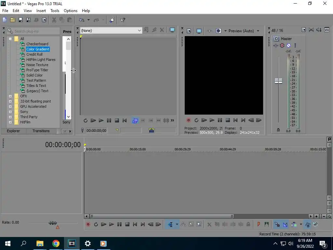Select the Selection Edit tool
The height and width of the screenshot is (250, 333).
pyautogui.click(x=191, y=225)
